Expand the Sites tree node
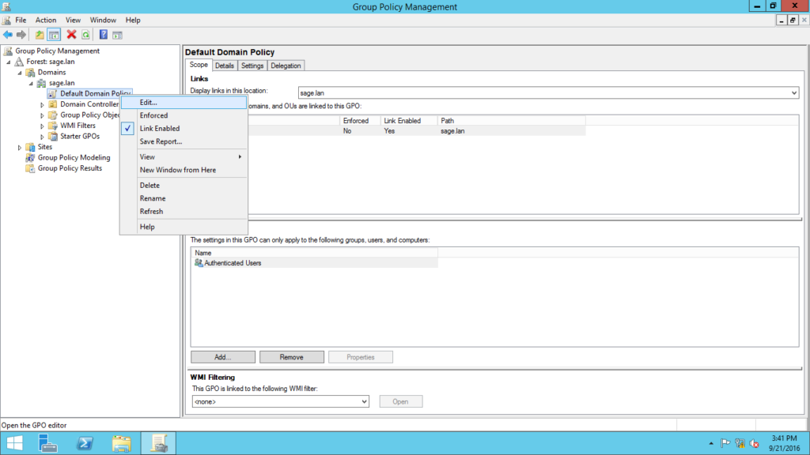This screenshot has height=455, width=810. click(x=20, y=148)
